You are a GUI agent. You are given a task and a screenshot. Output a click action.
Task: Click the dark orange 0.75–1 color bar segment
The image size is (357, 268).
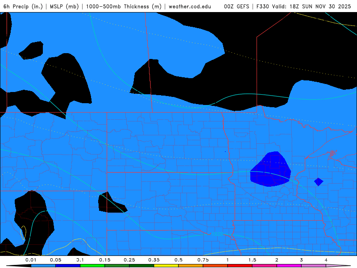click(x=216, y=266)
